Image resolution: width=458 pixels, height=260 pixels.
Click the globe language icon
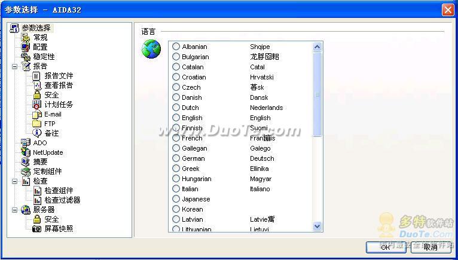click(151, 49)
